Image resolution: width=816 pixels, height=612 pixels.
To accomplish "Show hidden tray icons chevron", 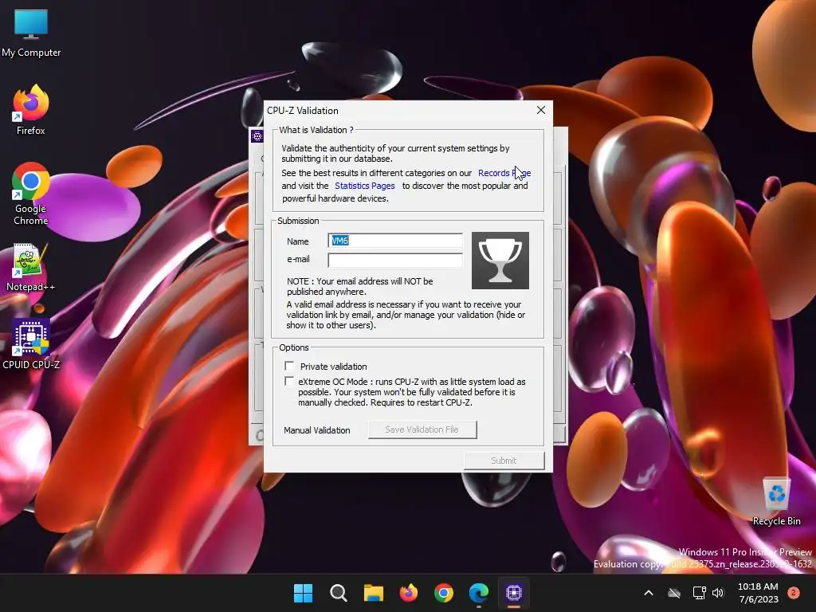I will (x=649, y=593).
